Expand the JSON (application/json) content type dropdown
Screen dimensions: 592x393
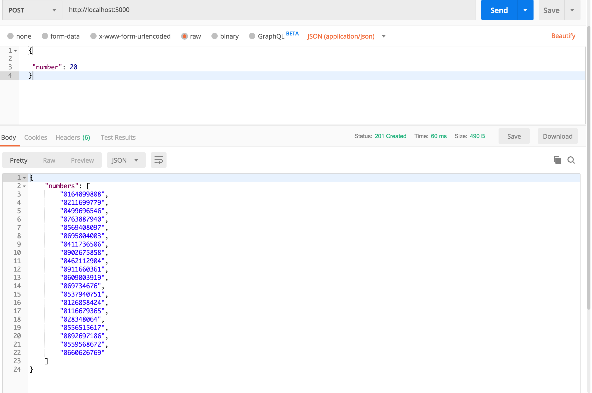[x=383, y=36]
